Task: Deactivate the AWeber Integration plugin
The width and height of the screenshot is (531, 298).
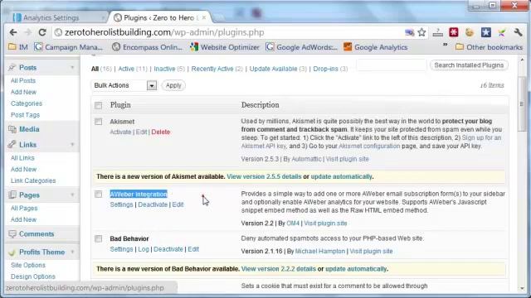Action: (x=153, y=204)
